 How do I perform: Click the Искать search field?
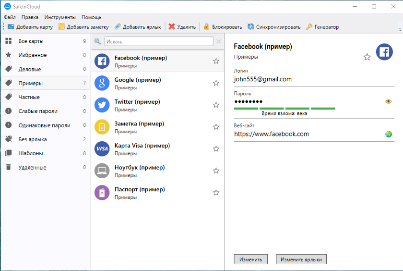158,42
